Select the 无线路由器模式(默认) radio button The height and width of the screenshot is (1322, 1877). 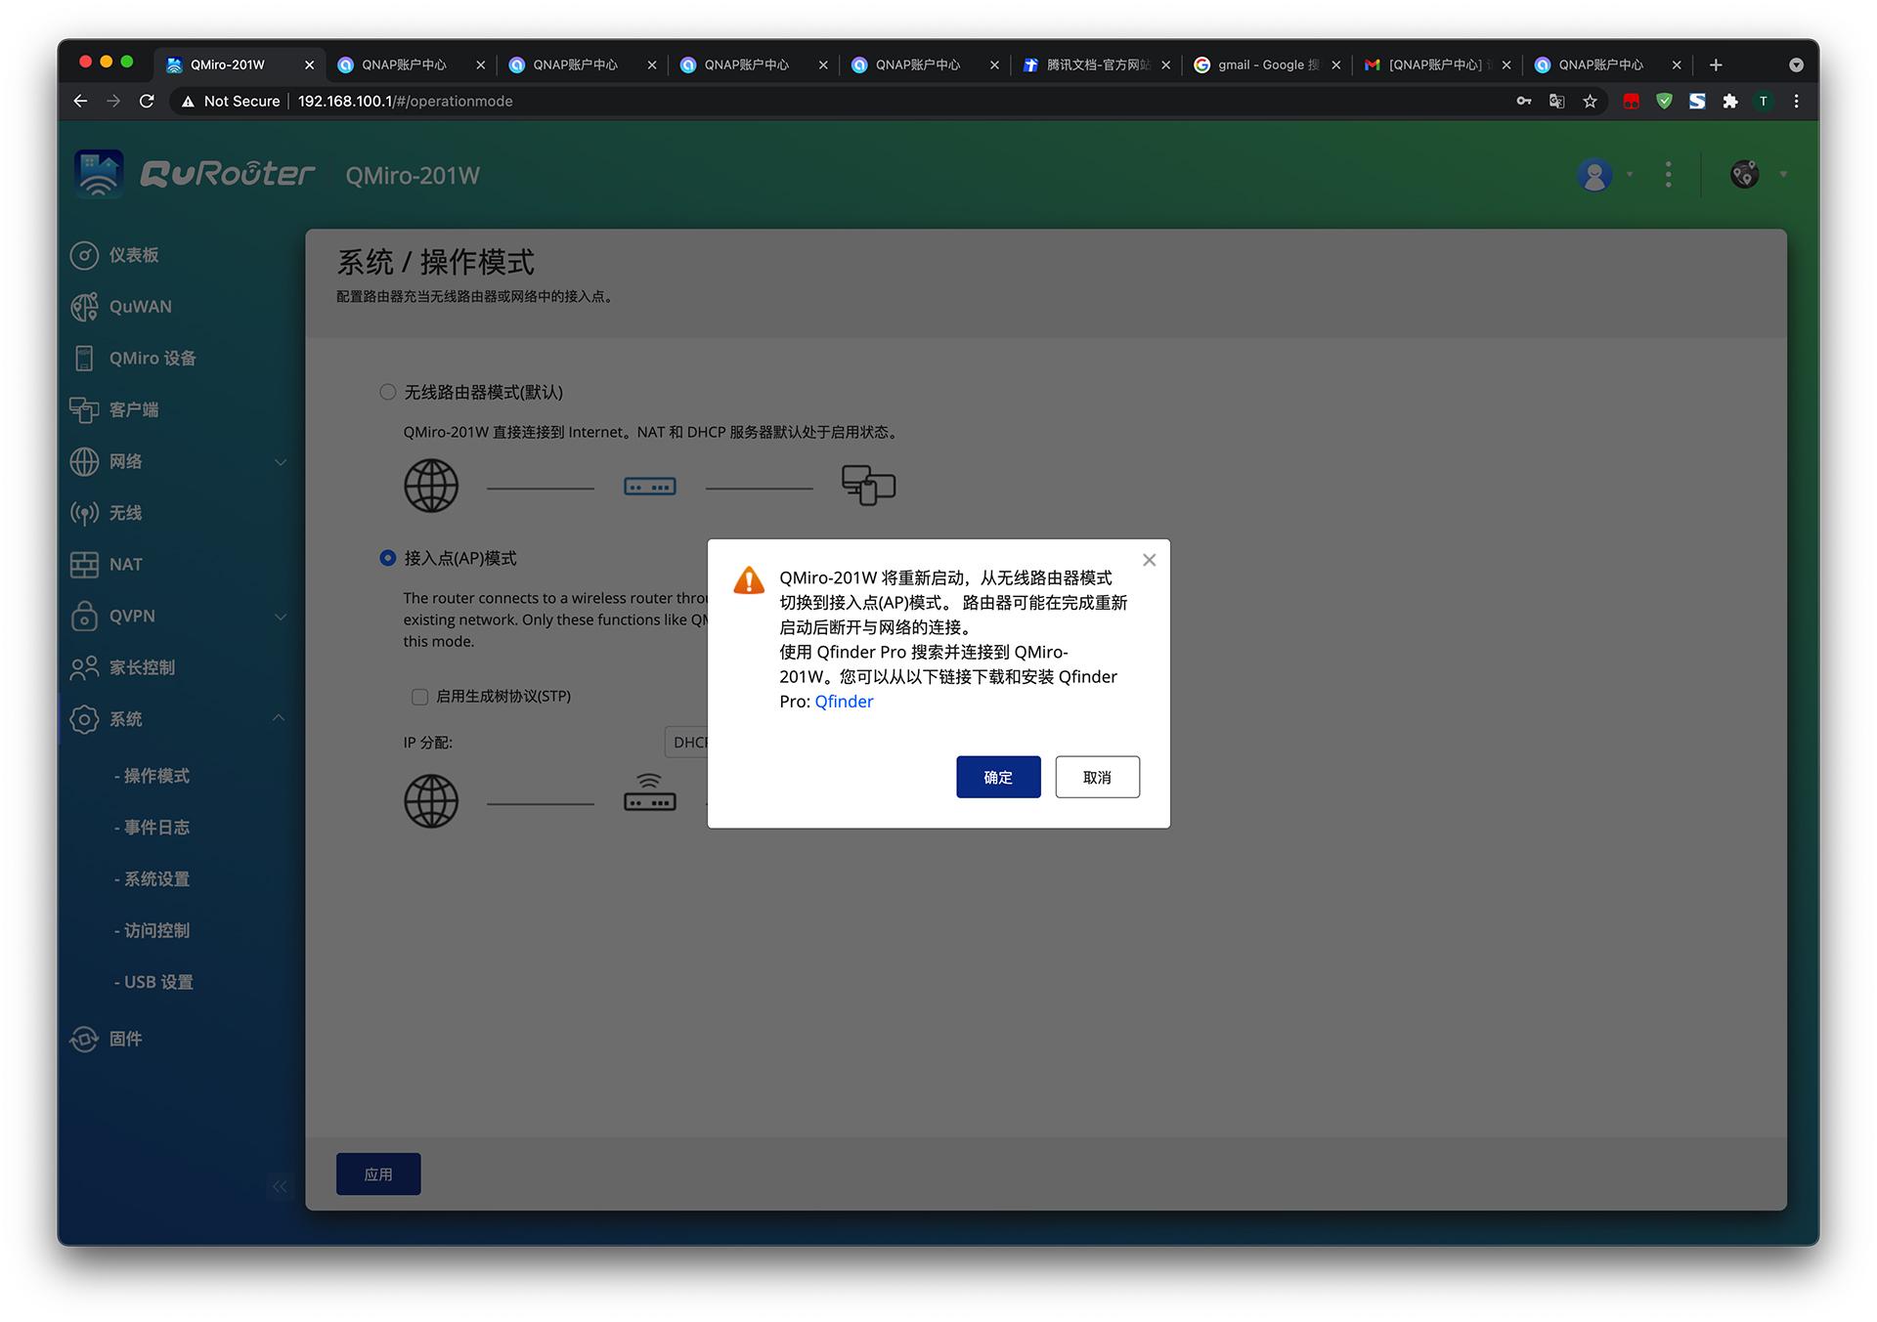387,392
